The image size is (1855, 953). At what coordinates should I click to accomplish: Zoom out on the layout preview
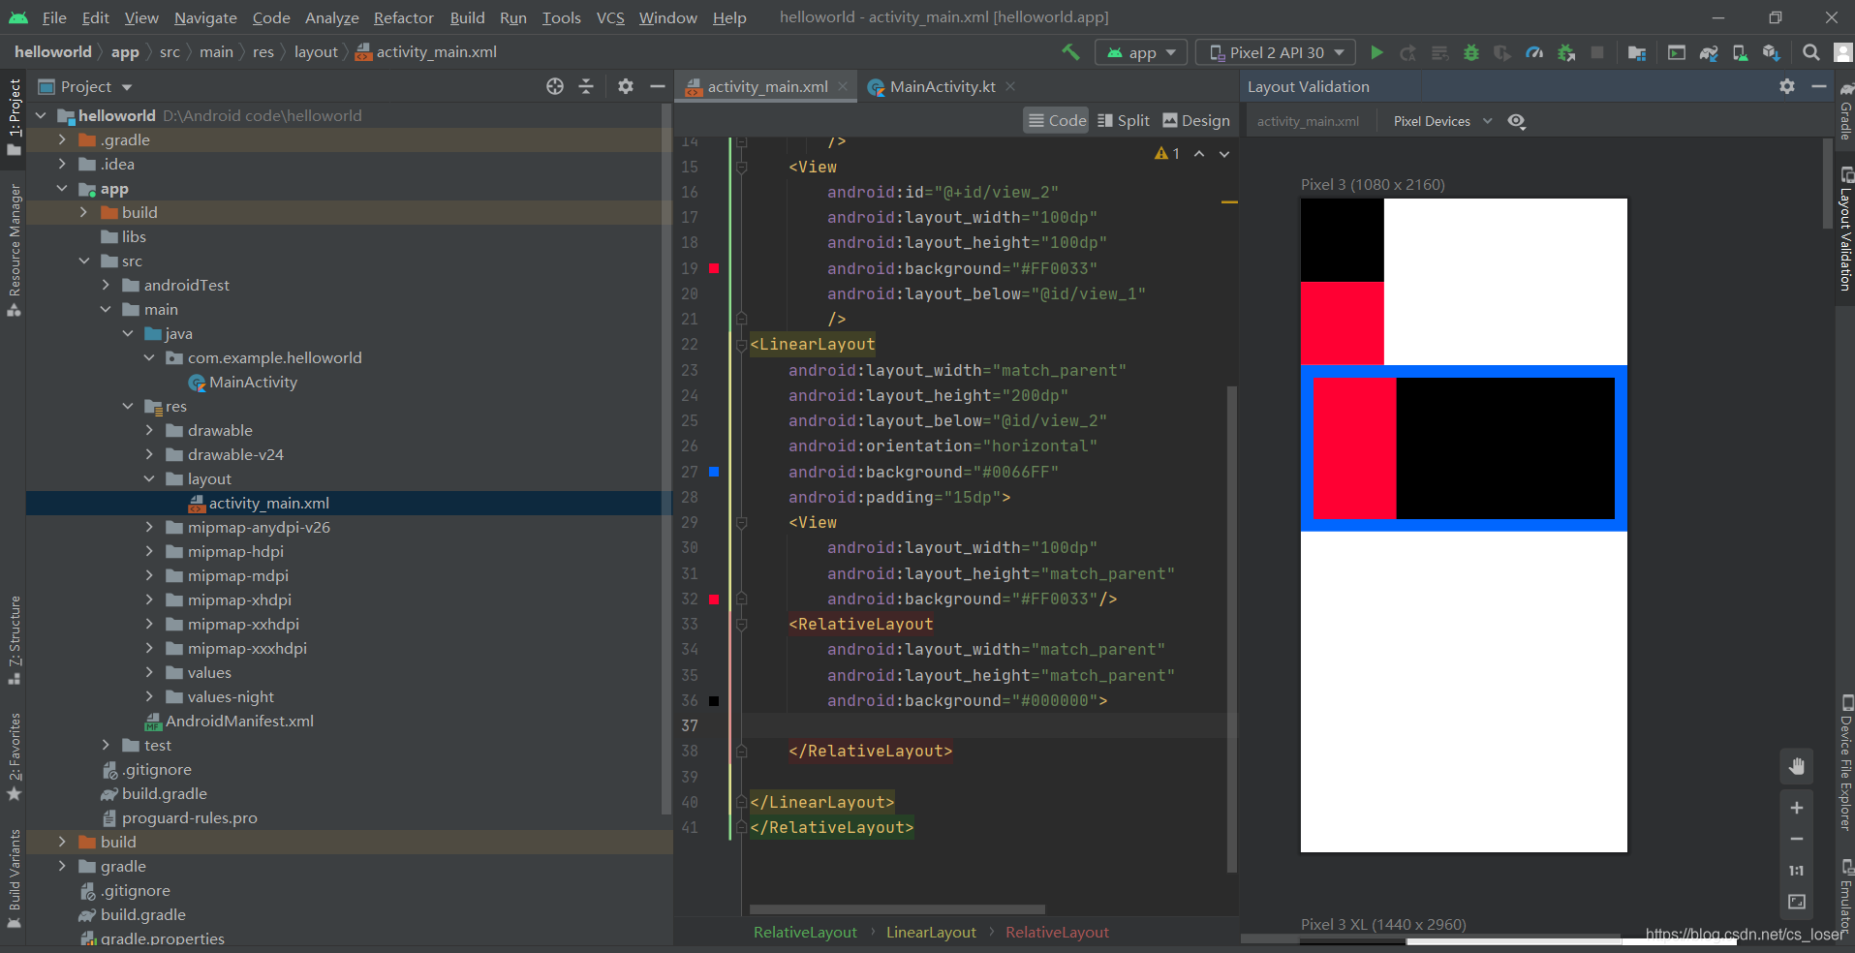(1797, 839)
